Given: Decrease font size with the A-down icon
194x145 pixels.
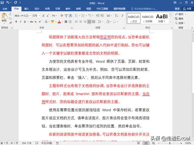Looking at the screenshot, I should (48, 16).
